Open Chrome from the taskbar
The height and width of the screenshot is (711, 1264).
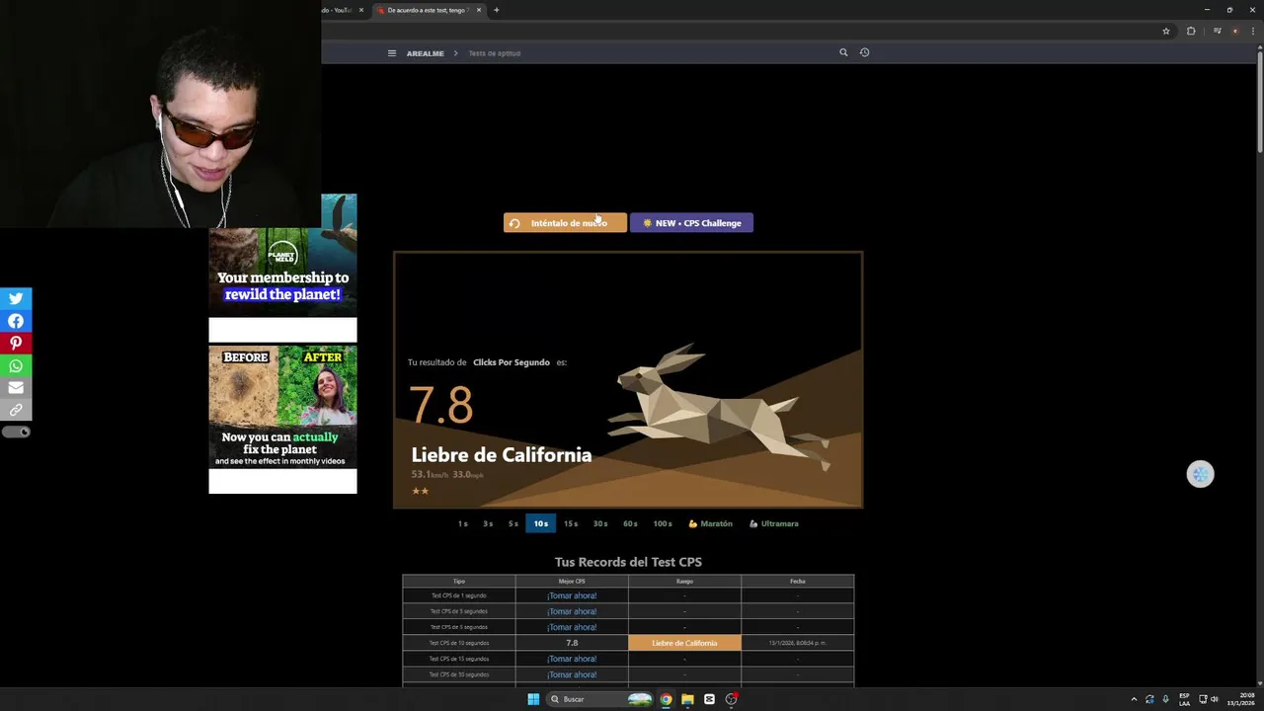666,699
